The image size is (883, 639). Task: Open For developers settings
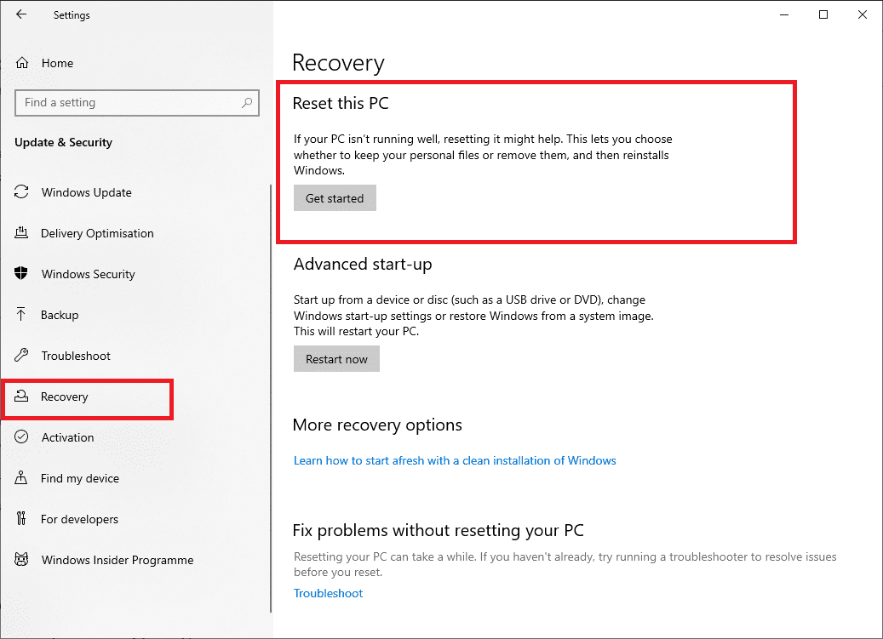[79, 519]
